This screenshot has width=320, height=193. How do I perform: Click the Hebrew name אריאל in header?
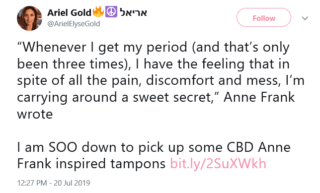(133, 12)
